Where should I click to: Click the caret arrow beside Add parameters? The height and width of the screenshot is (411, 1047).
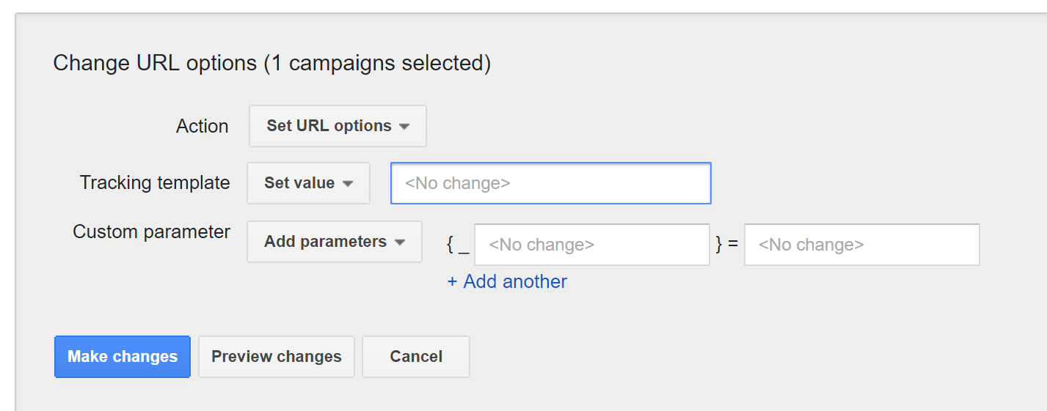pos(400,242)
